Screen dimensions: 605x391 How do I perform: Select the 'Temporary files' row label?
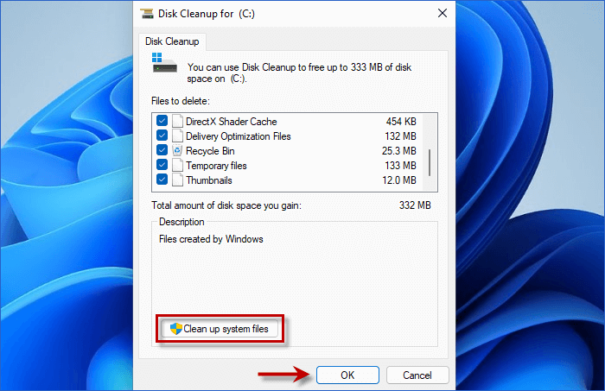[216, 166]
